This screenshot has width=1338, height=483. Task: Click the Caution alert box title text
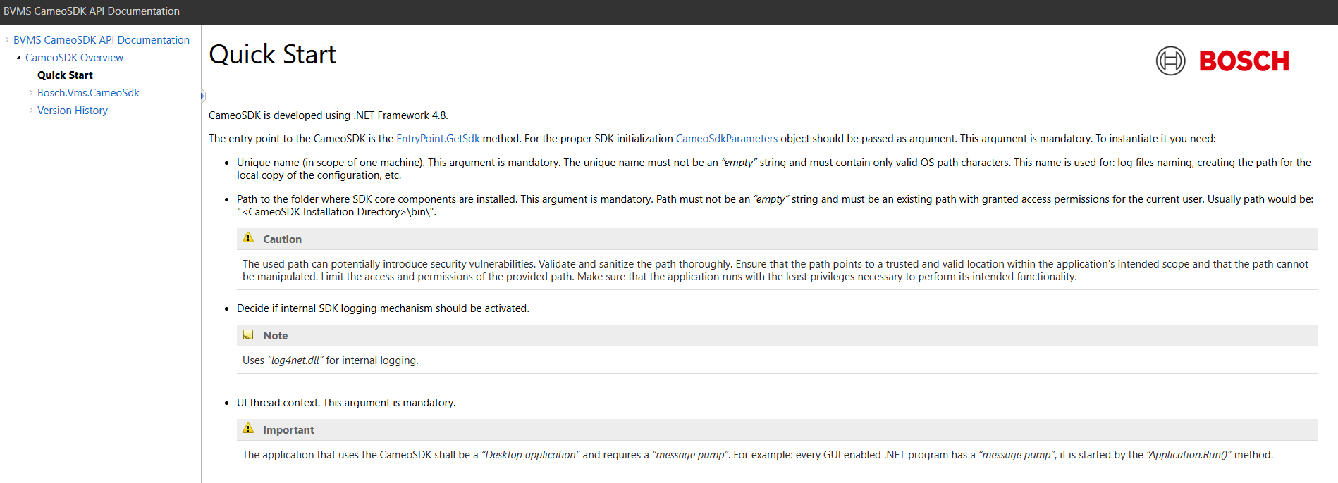tap(282, 239)
